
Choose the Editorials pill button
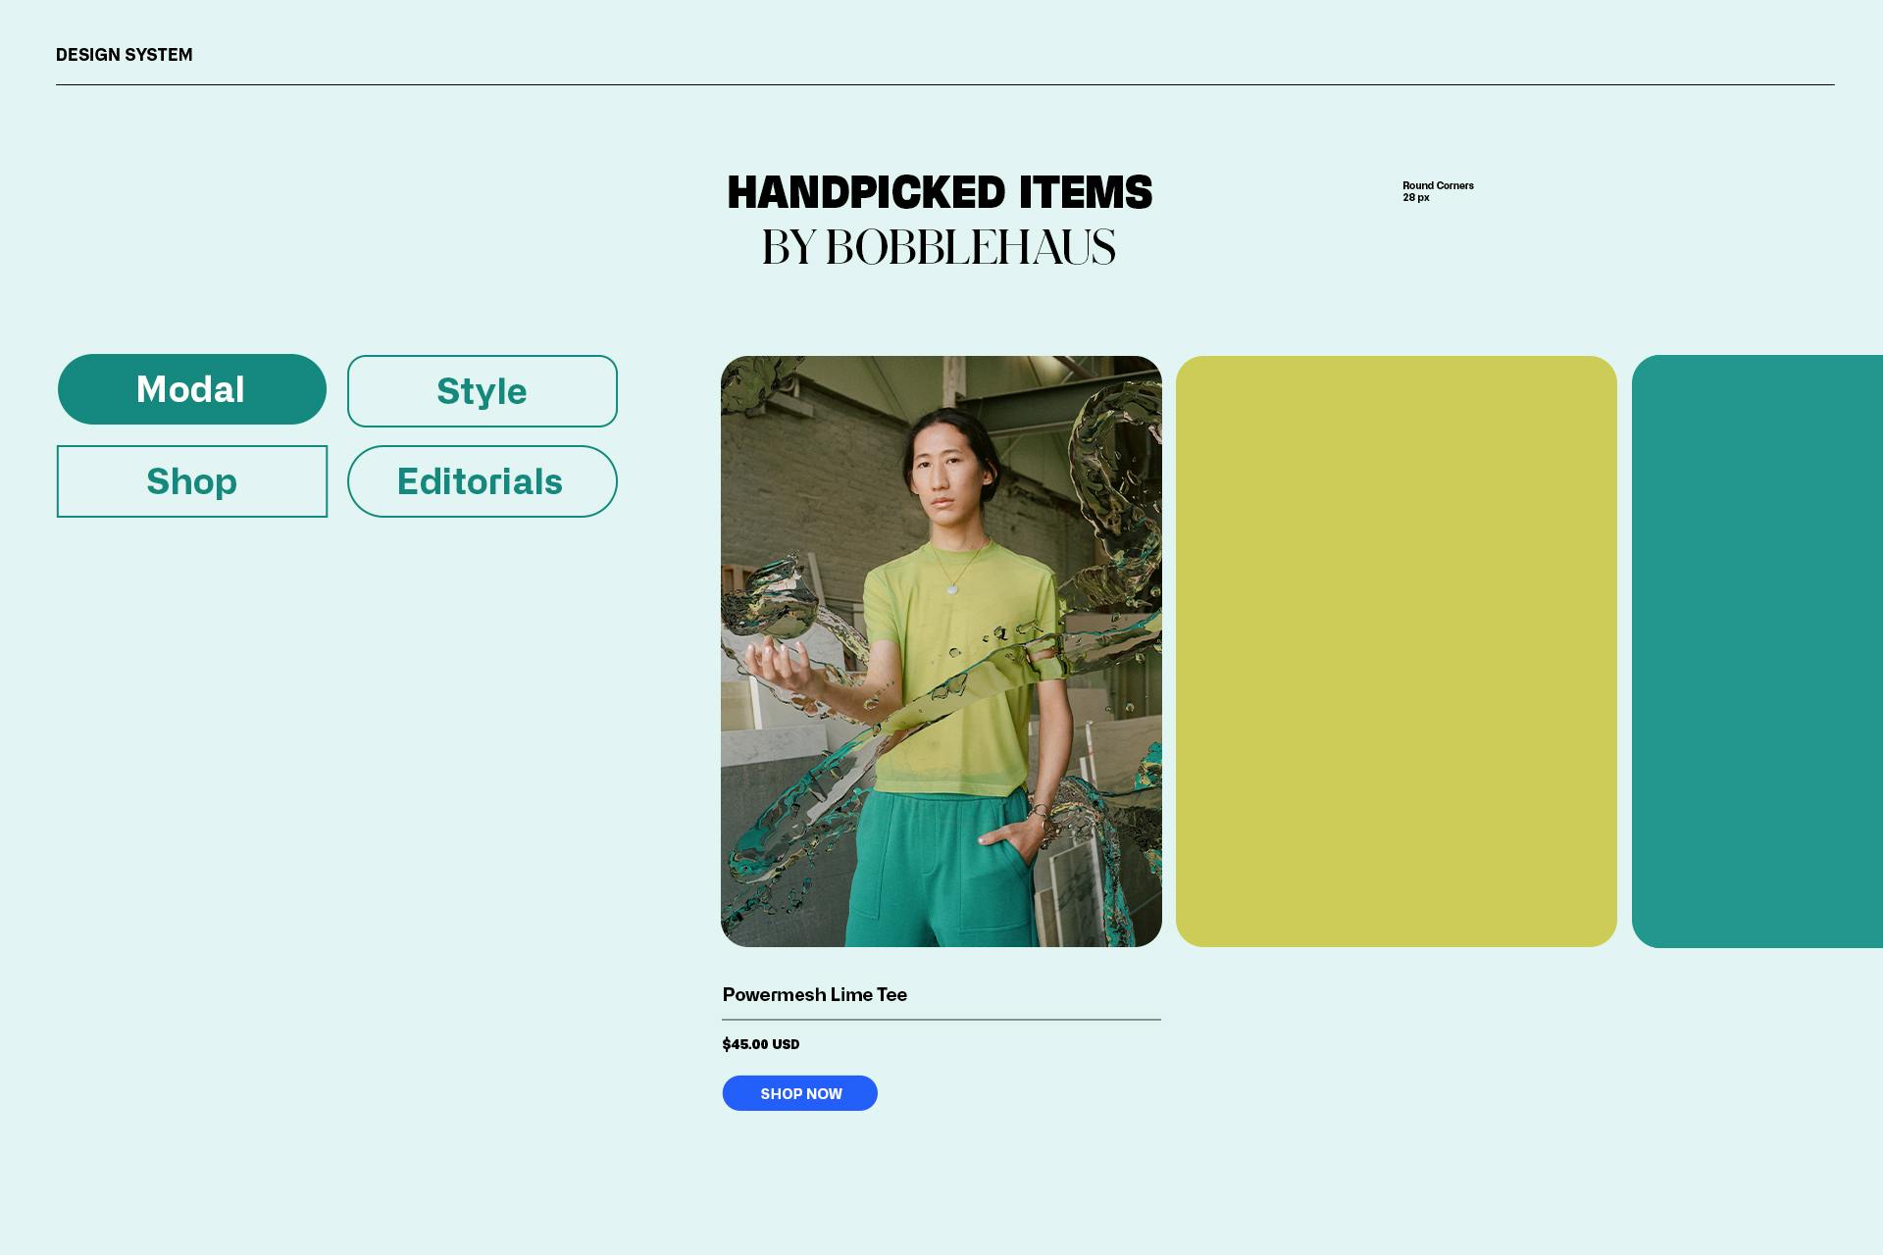[483, 481]
